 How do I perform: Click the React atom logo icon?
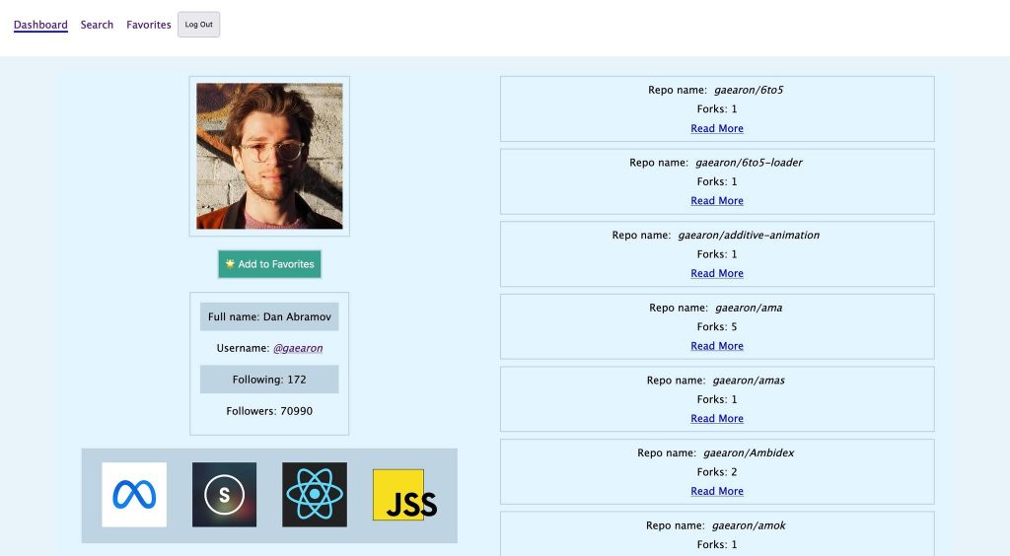pos(315,494)
